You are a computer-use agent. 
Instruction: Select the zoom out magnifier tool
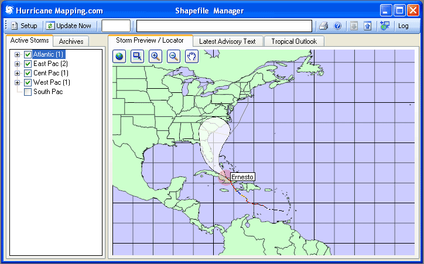click(x=173, y=56)
